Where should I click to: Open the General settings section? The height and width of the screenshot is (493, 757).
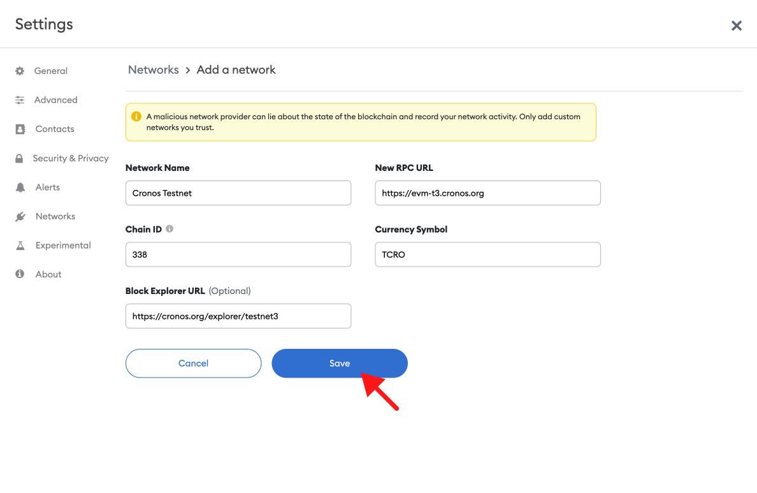[51, 71]
